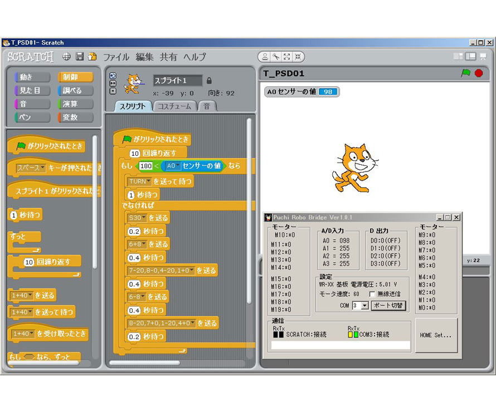
Task: Select the 動き block category
Action: click(x=32, y=77)
